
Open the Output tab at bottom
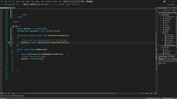[x=2, y=95]
